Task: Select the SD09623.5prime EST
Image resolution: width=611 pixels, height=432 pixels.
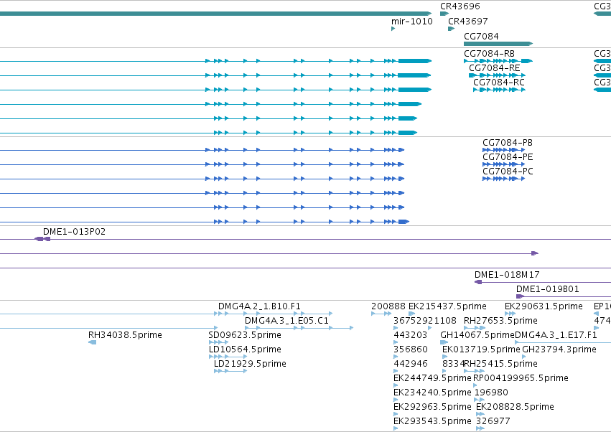Action: pyautogui.click(x=218, y=342)
